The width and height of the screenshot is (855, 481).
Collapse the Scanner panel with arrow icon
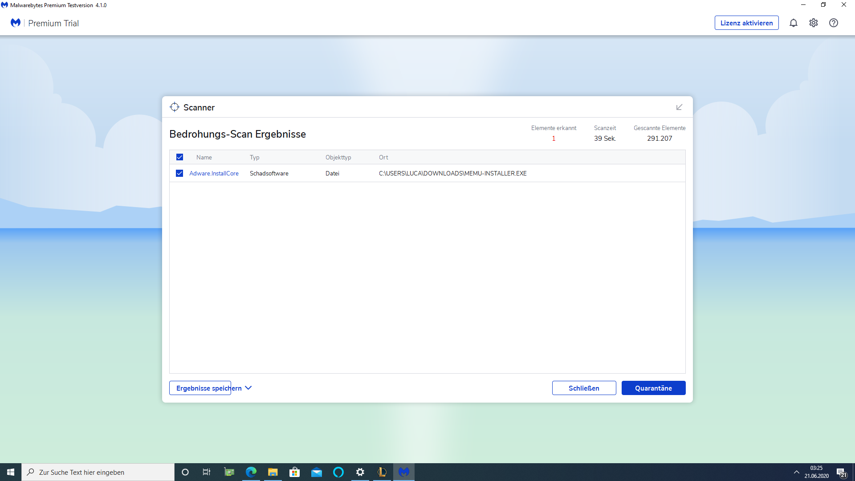[x=679, y=107]
